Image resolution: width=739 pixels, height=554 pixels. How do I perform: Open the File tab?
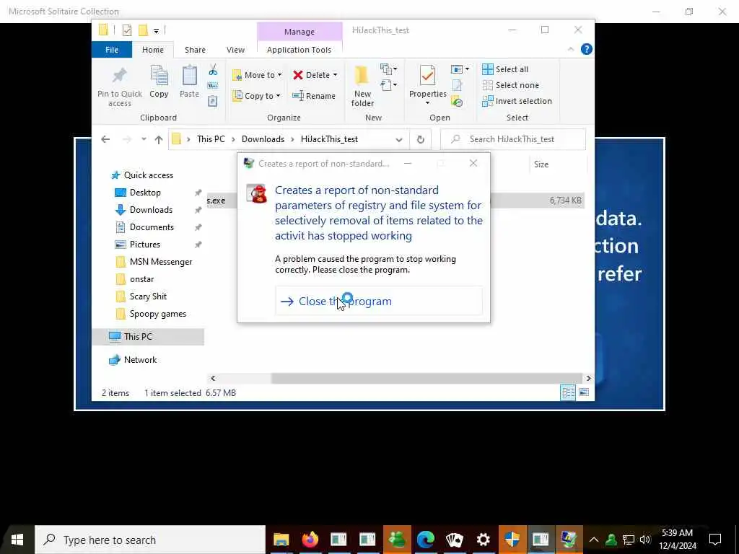112,50
